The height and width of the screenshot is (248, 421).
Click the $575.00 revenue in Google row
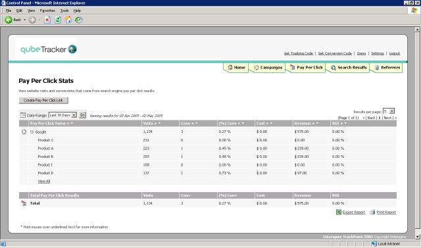[301, 132]
